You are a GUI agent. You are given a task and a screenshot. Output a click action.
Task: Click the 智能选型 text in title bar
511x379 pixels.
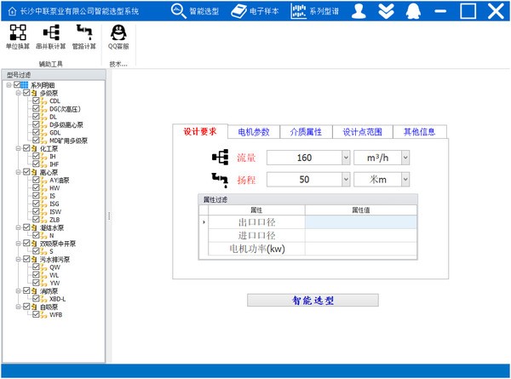(204, 11)
